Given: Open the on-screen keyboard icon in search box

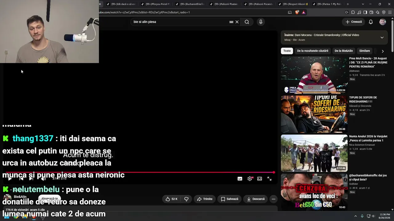Looking at the screenshot, I should 231,22.
